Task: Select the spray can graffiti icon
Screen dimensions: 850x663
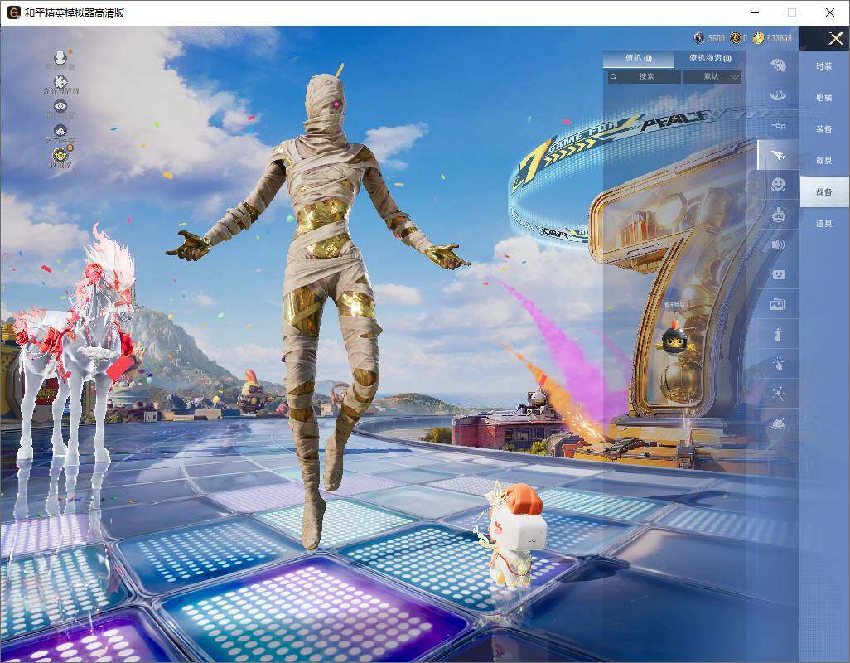Action: [x=778, y=334]
